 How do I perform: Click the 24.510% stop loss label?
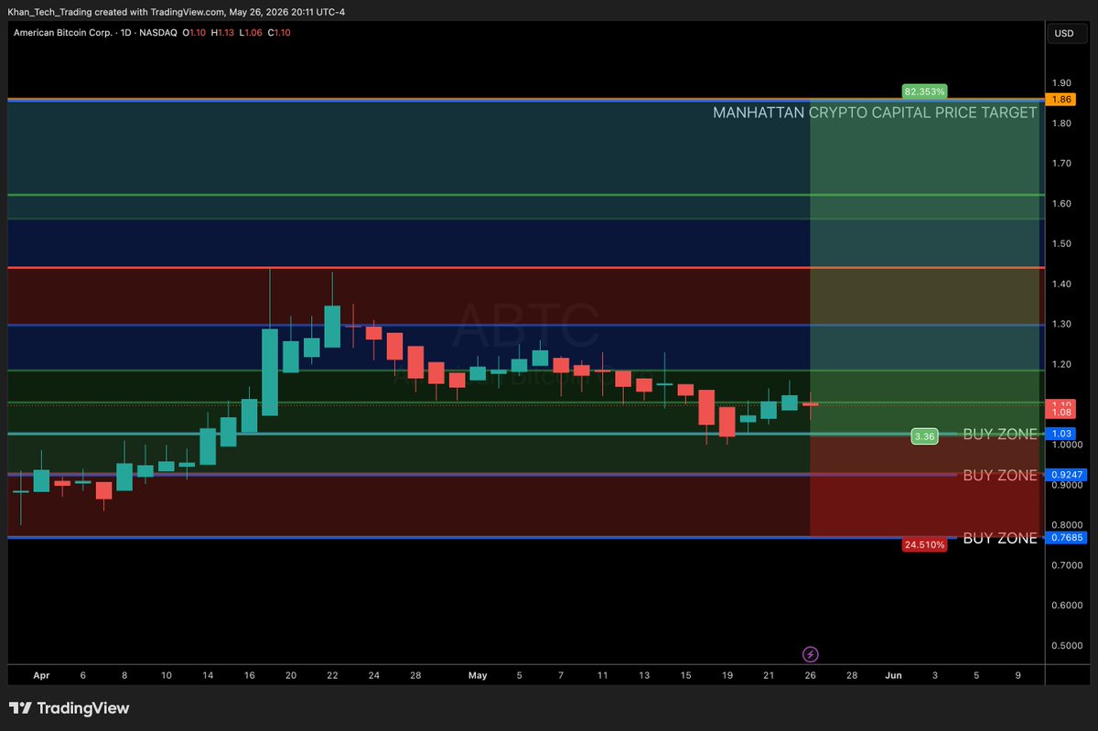pos(924,544)
